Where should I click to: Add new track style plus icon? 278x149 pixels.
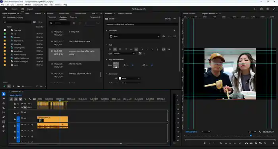pyautogui.click(x=174, y=31)
